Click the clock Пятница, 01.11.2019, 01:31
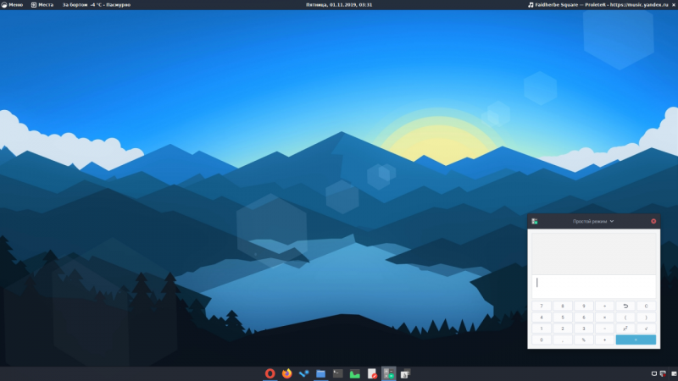This screenshot has width=678, height=381. tap(339, 5)
